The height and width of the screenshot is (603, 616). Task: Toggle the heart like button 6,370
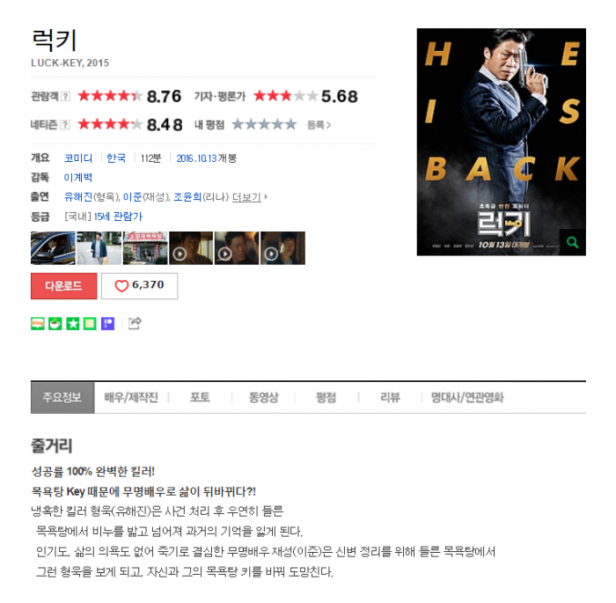click(x=139, y=286)
